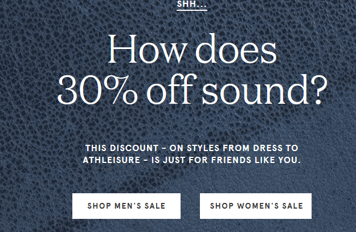The image size is (356, 232).
Task: Click the word "DISCOUNT" in subtext
Action: click(x=134, y=148)
